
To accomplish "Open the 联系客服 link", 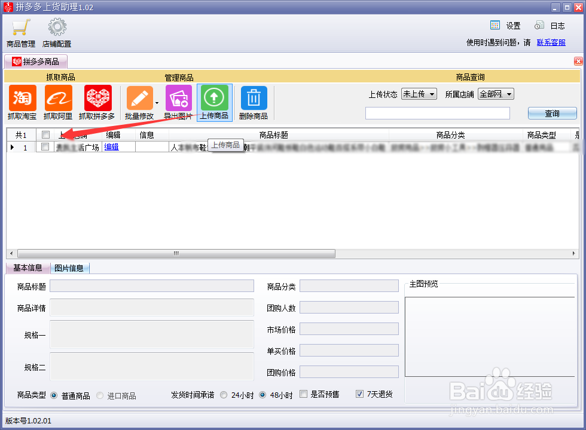I will pyautogui.click(x=551, y=42).
